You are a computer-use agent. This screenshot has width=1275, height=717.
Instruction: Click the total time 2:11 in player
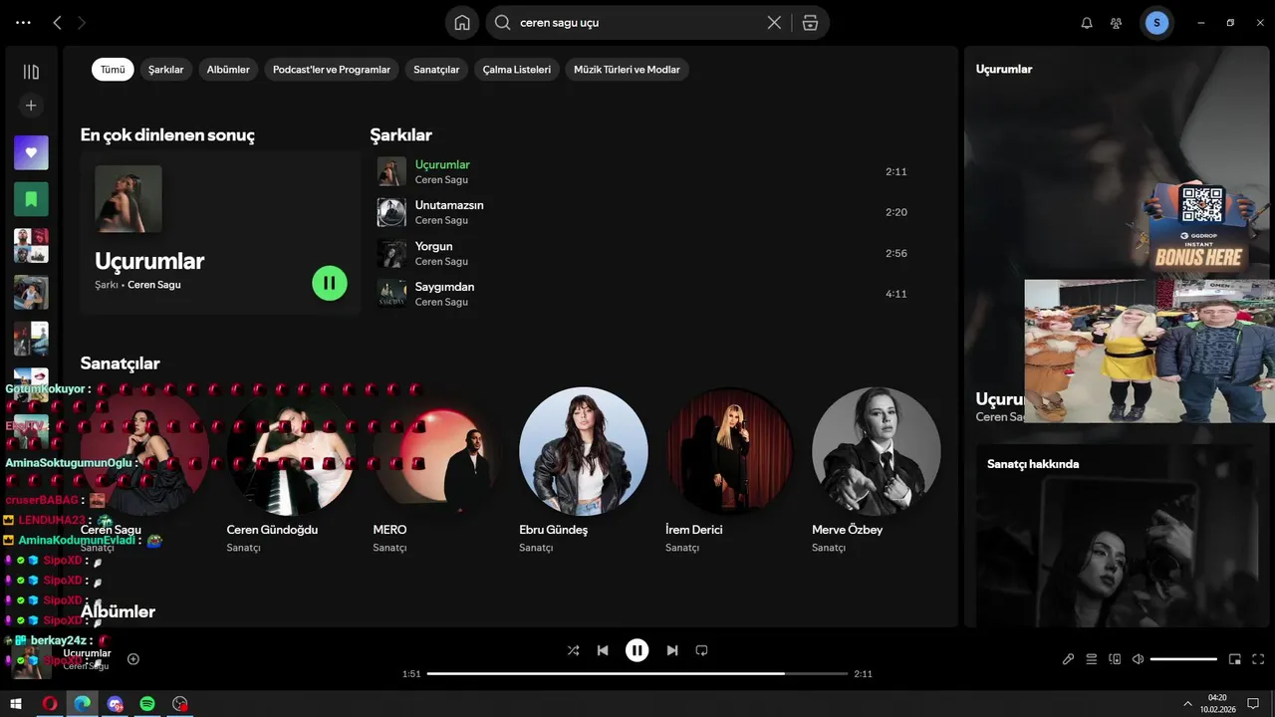(864, 674)
